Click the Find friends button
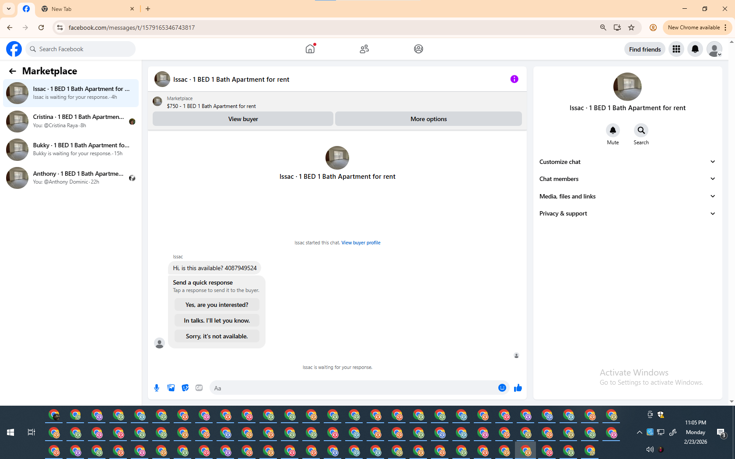 pos(645,49)
